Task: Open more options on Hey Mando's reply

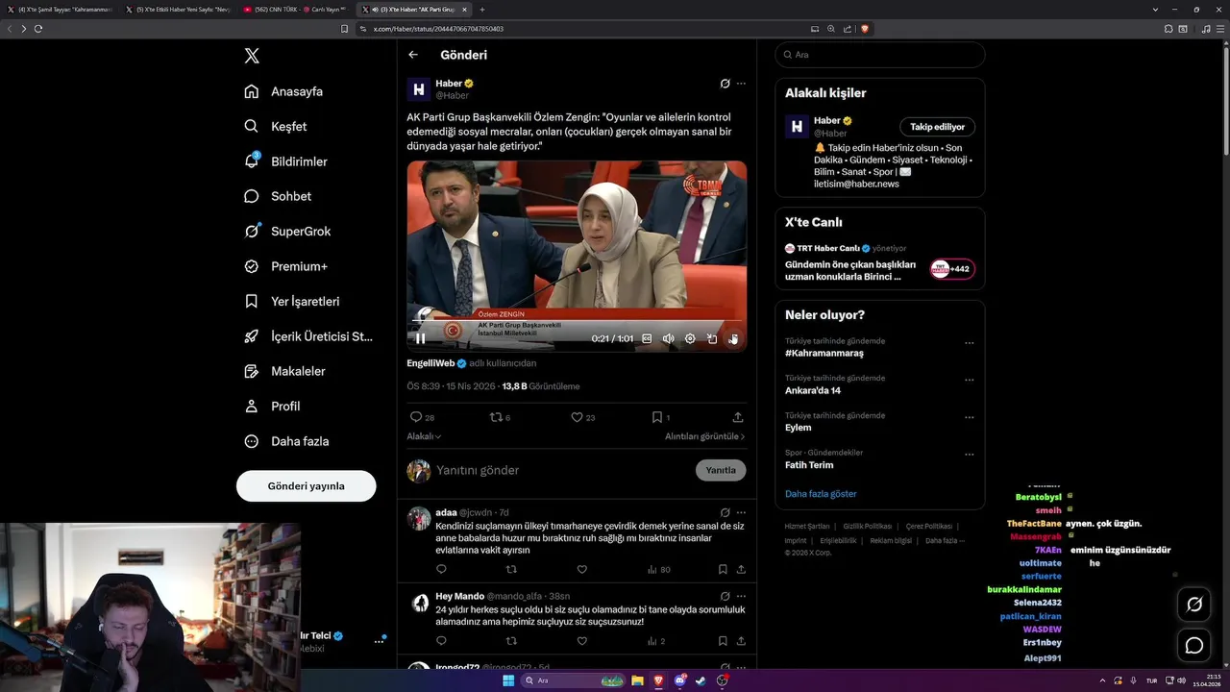Action: (741, 596)
